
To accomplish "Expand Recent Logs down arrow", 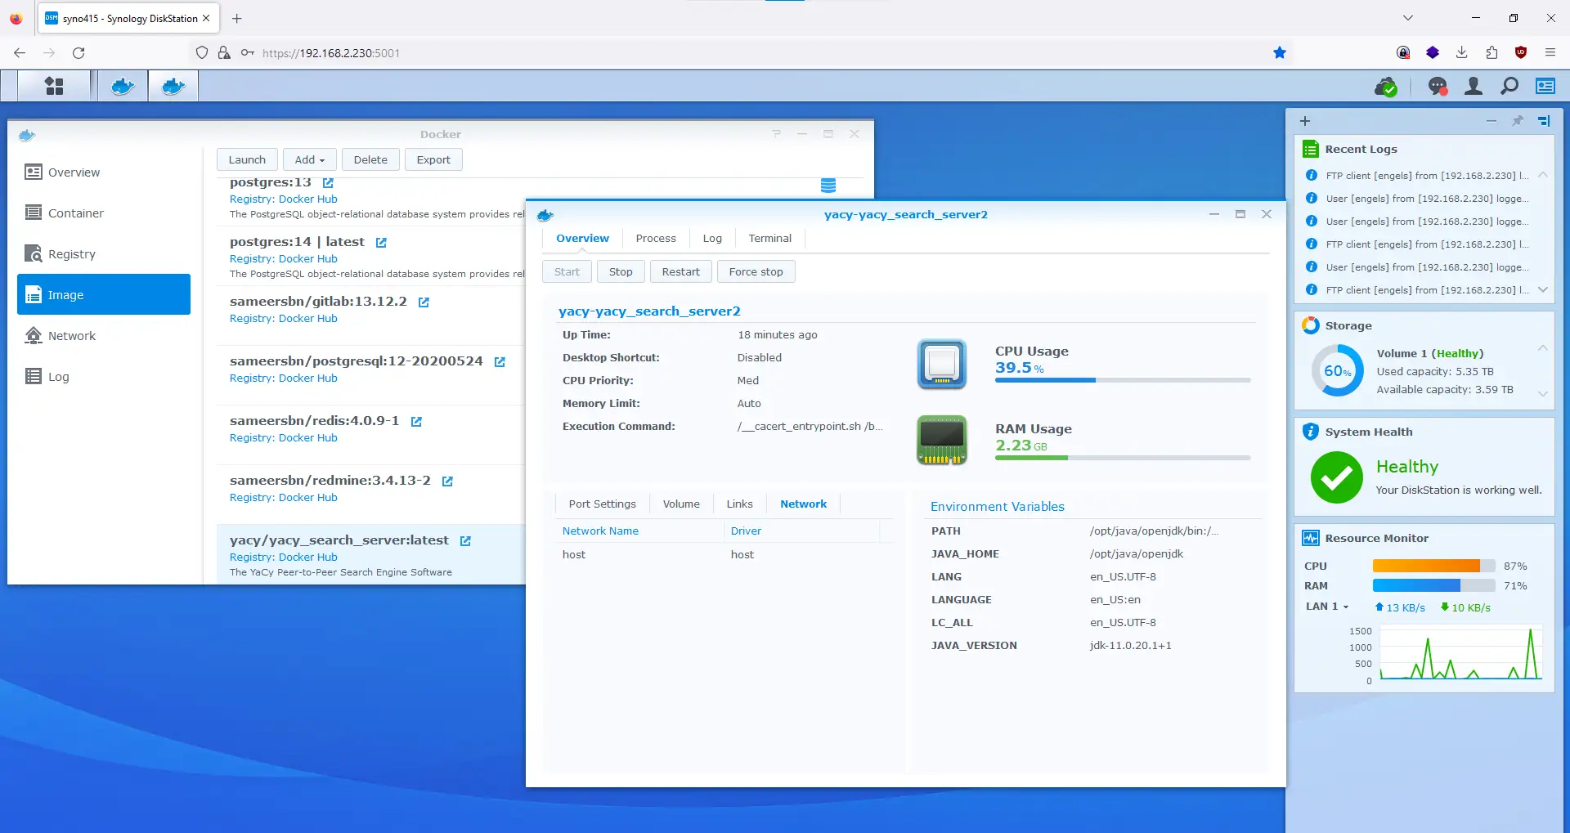I will coord(1542,289).
